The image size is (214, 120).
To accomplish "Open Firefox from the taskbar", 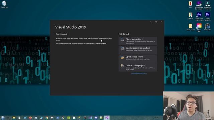I will 30,118.
